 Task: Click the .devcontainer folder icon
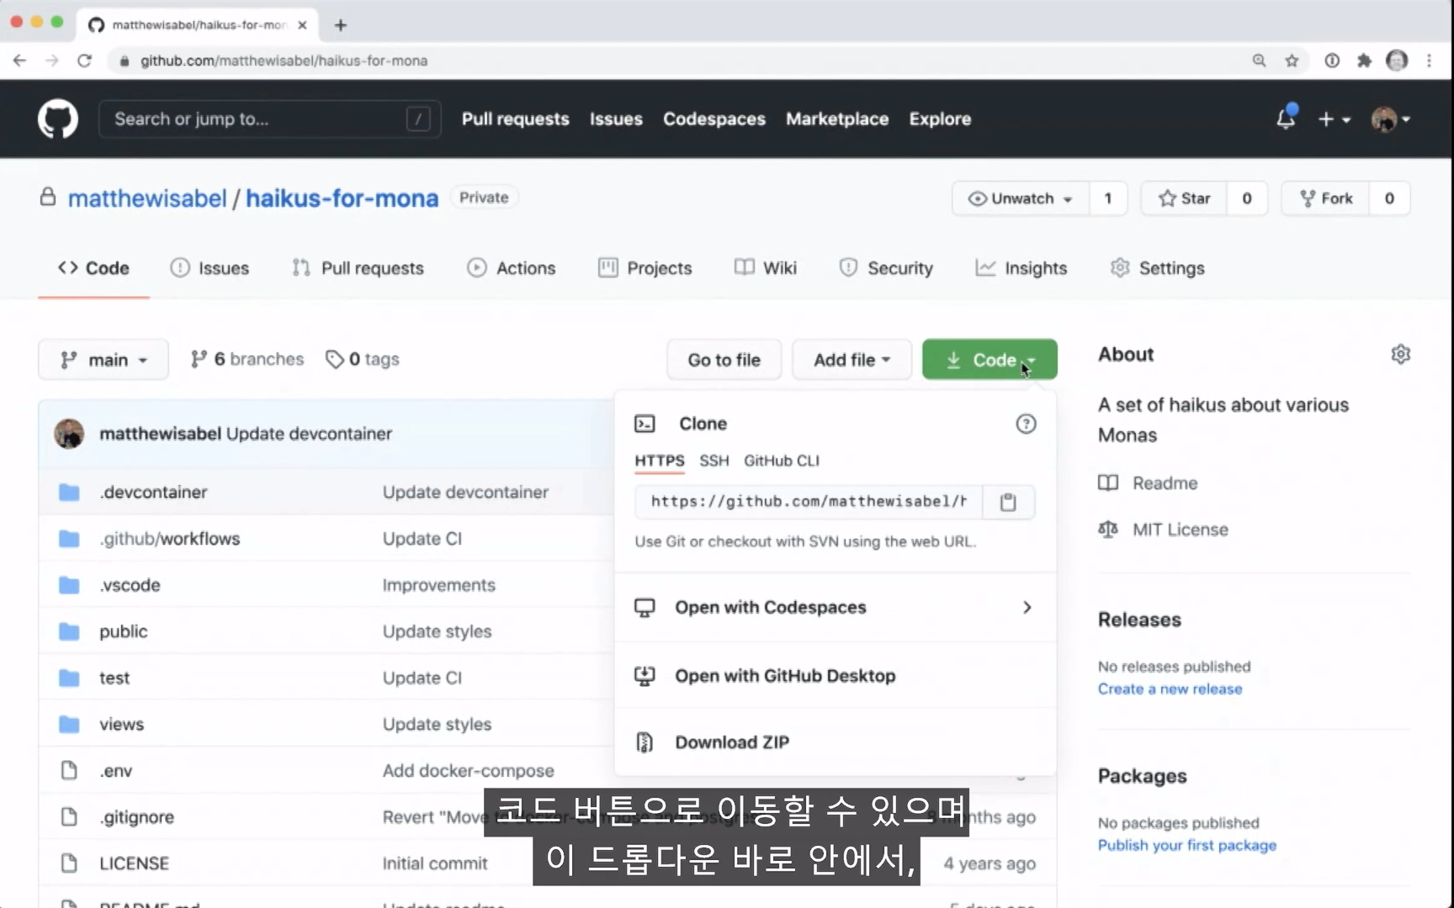click(x=69, y=492)
